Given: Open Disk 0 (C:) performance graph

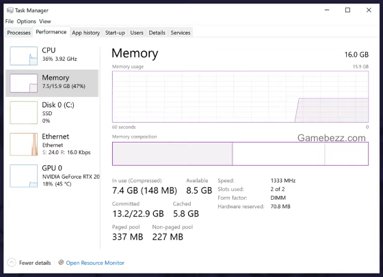Looking at the screenshot, I should (x=24, y=113).
